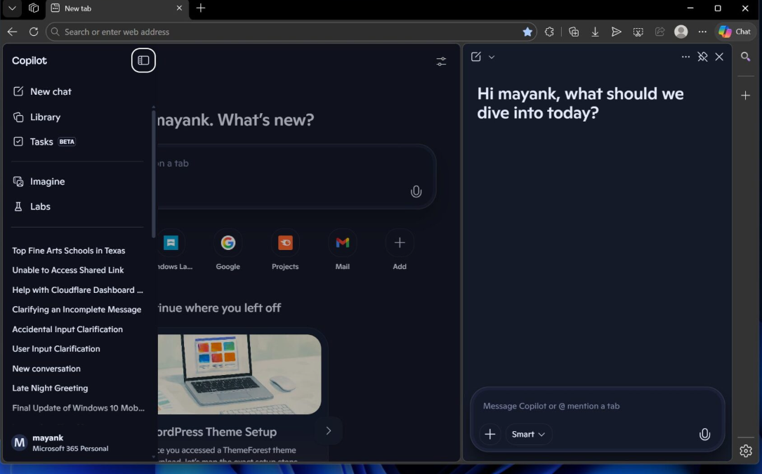This screenshot has height=474, width=762.
Task: Open mayank account profile menu
Action: click(60, 443)
